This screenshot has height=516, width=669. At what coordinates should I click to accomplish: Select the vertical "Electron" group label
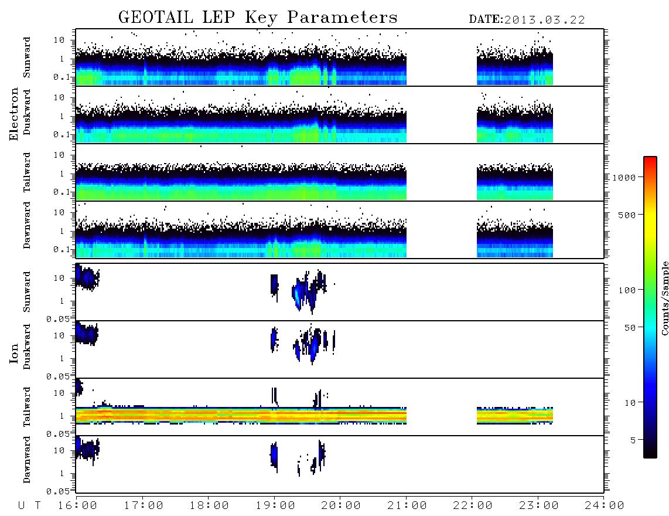pyautogui.click(x=14, y=114)
